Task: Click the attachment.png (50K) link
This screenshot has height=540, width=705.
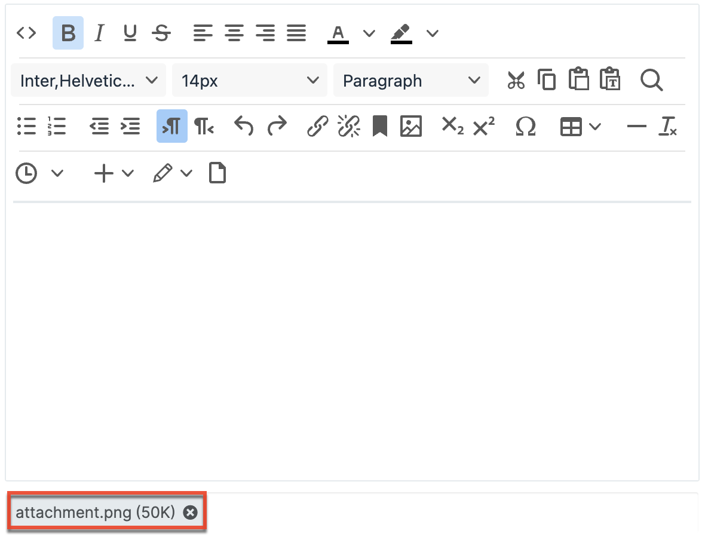Action: (x=95, y=513)
